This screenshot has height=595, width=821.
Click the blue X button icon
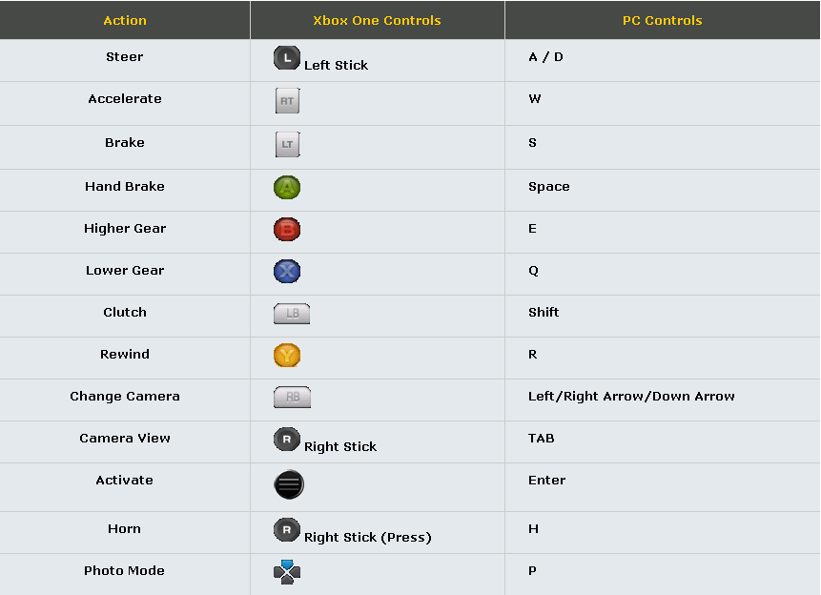coord(287,272)
